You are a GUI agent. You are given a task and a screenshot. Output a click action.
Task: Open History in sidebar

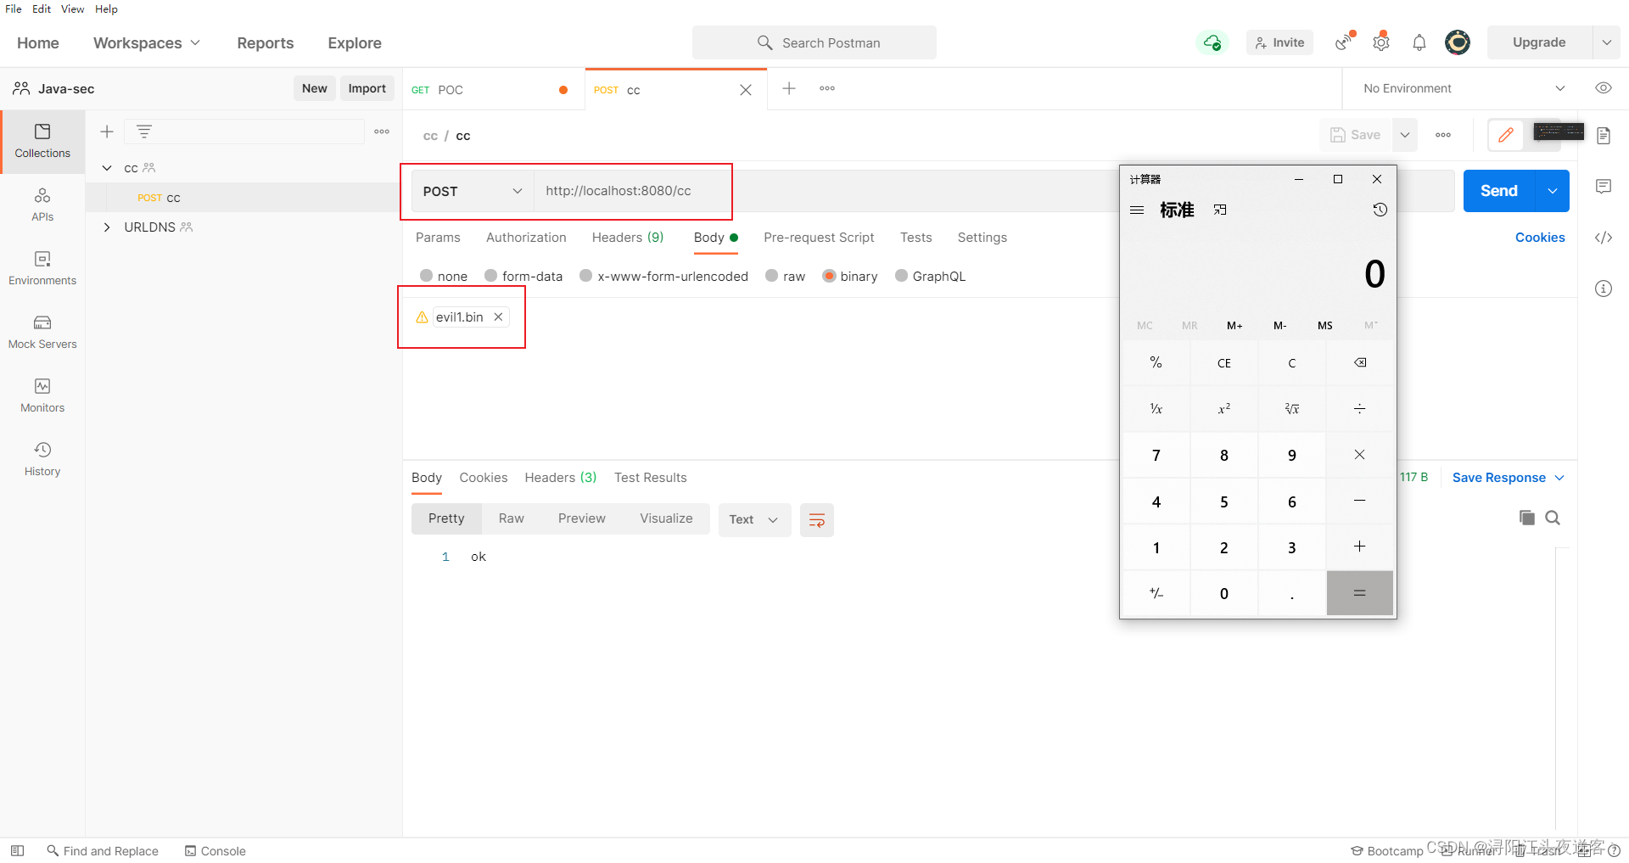(42, 460)
